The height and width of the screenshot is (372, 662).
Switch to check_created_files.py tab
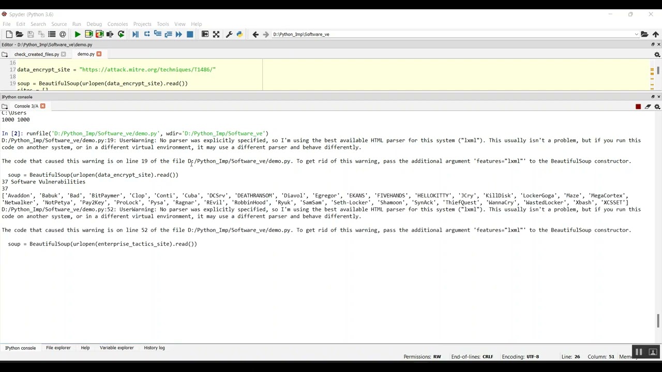point(36,54)
